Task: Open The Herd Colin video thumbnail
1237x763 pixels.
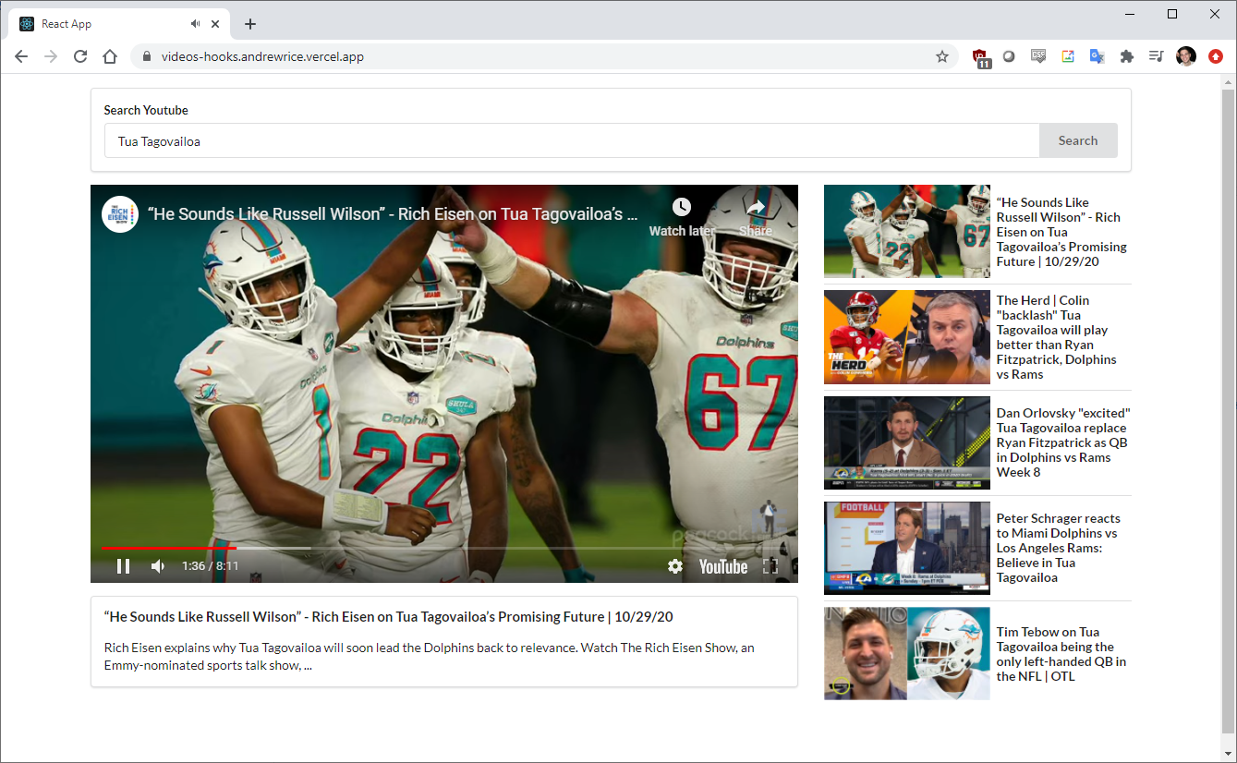Action: point(906,337)
